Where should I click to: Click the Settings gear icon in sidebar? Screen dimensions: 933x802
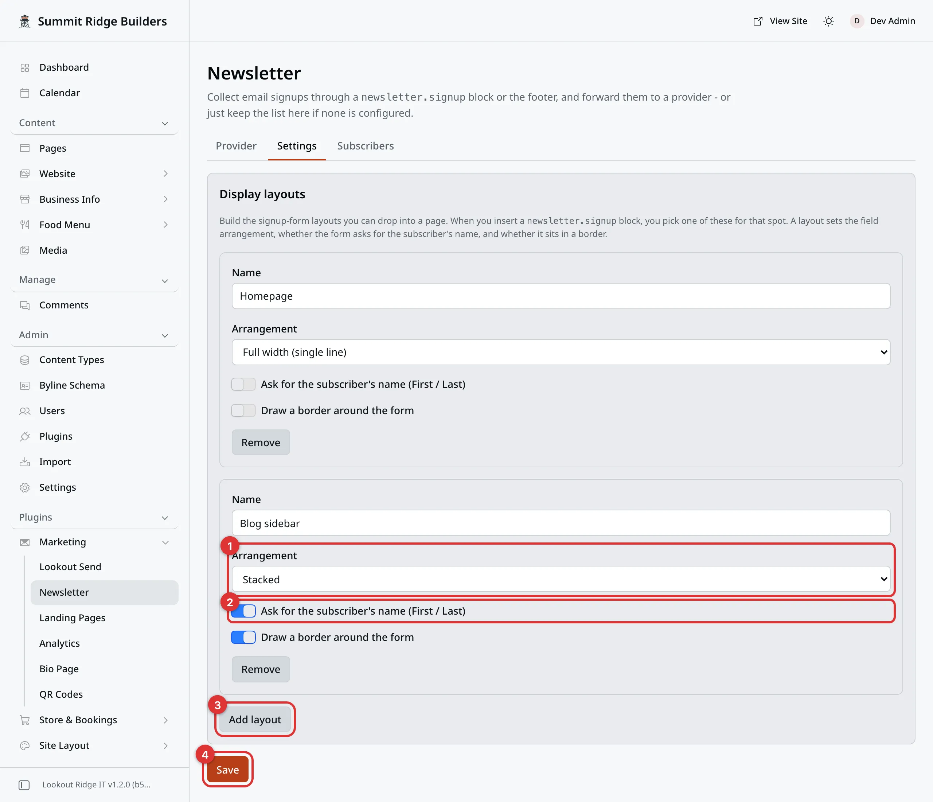point(25,487)
